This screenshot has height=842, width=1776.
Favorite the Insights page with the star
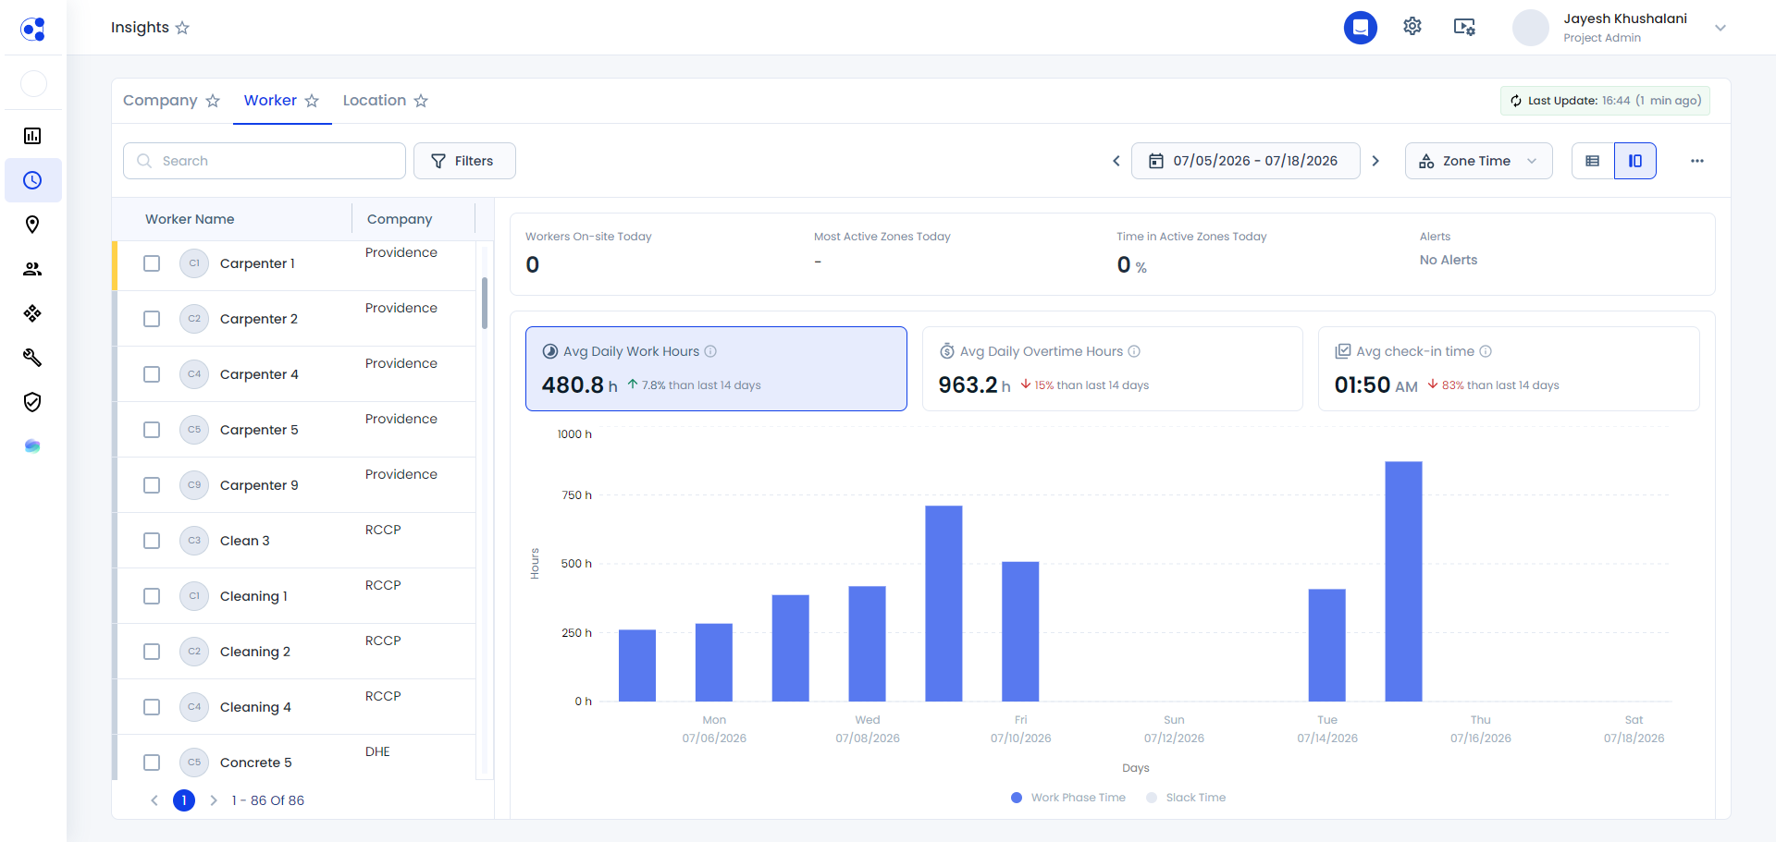182,28
